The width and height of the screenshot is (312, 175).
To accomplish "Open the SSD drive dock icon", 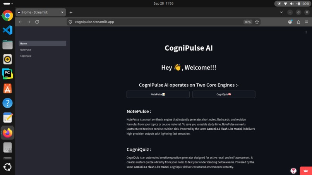I will point(8,148).
